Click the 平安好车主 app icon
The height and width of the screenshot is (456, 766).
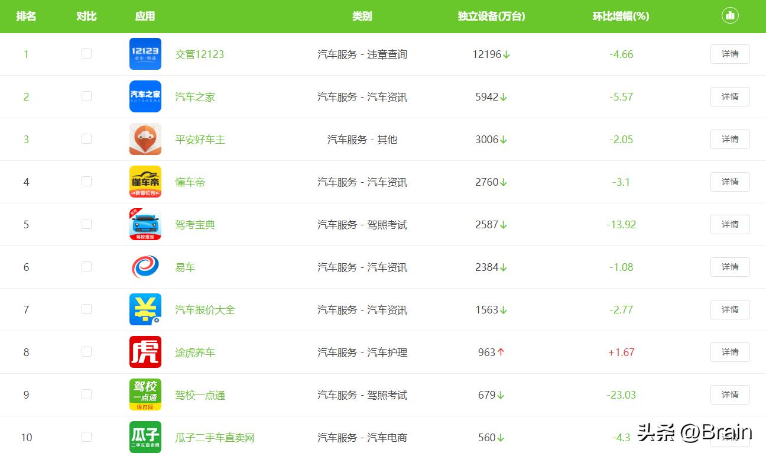coord(145,139)
